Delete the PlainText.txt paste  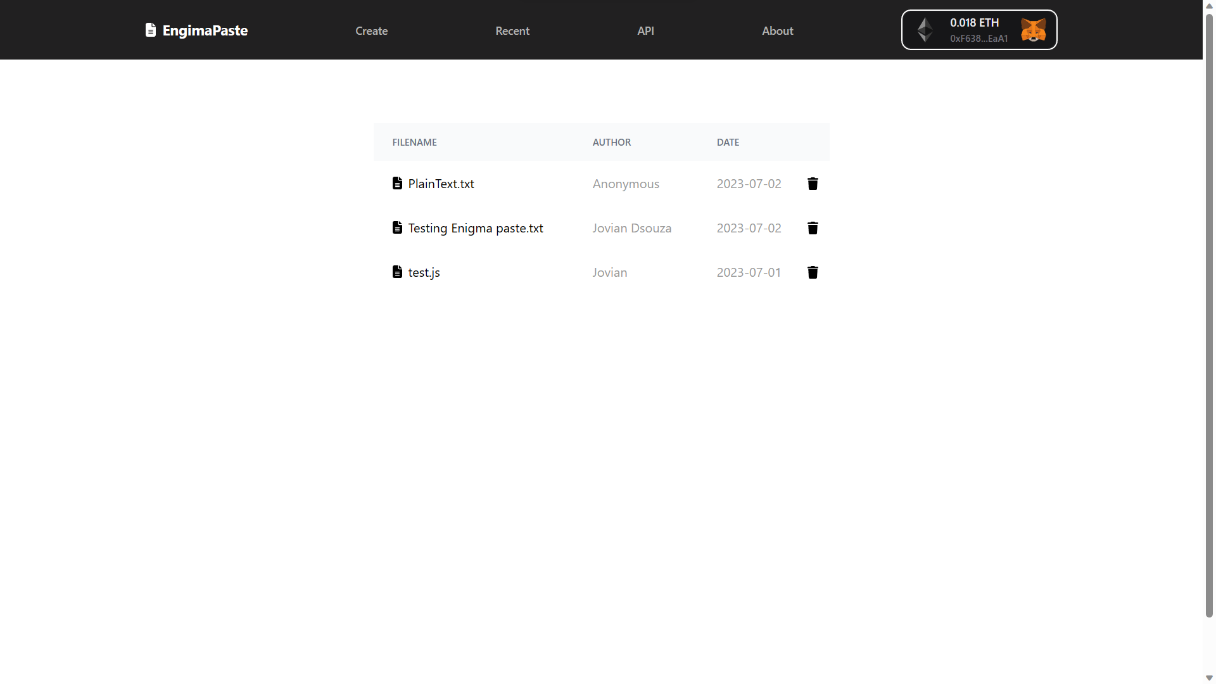coord(813,184)
